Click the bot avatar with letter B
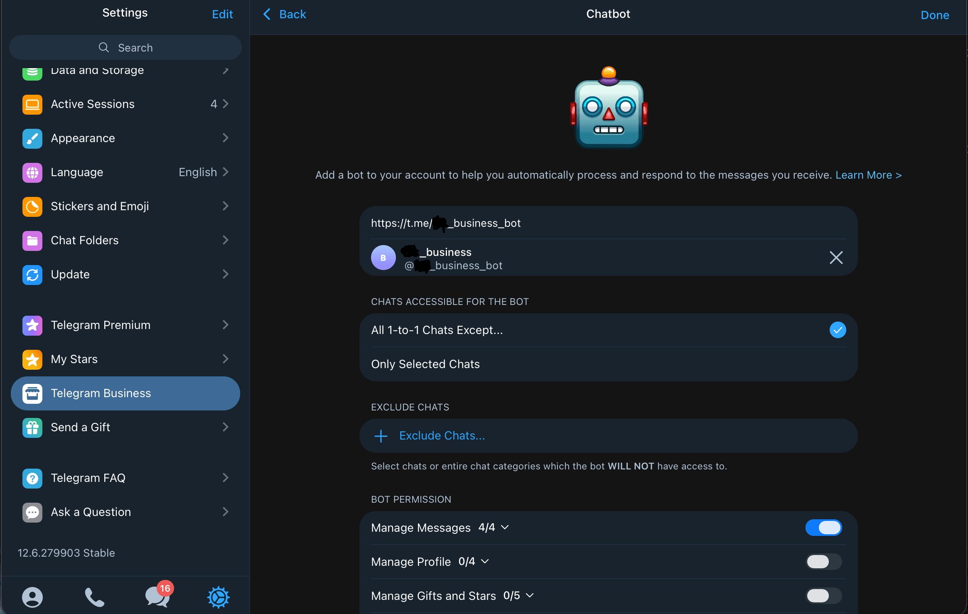This screenshot has height=614, width=968. coord(383,258)
